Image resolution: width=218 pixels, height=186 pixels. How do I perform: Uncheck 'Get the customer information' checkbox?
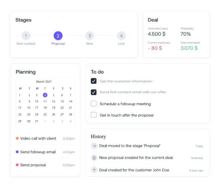click(x=93, y=81)
